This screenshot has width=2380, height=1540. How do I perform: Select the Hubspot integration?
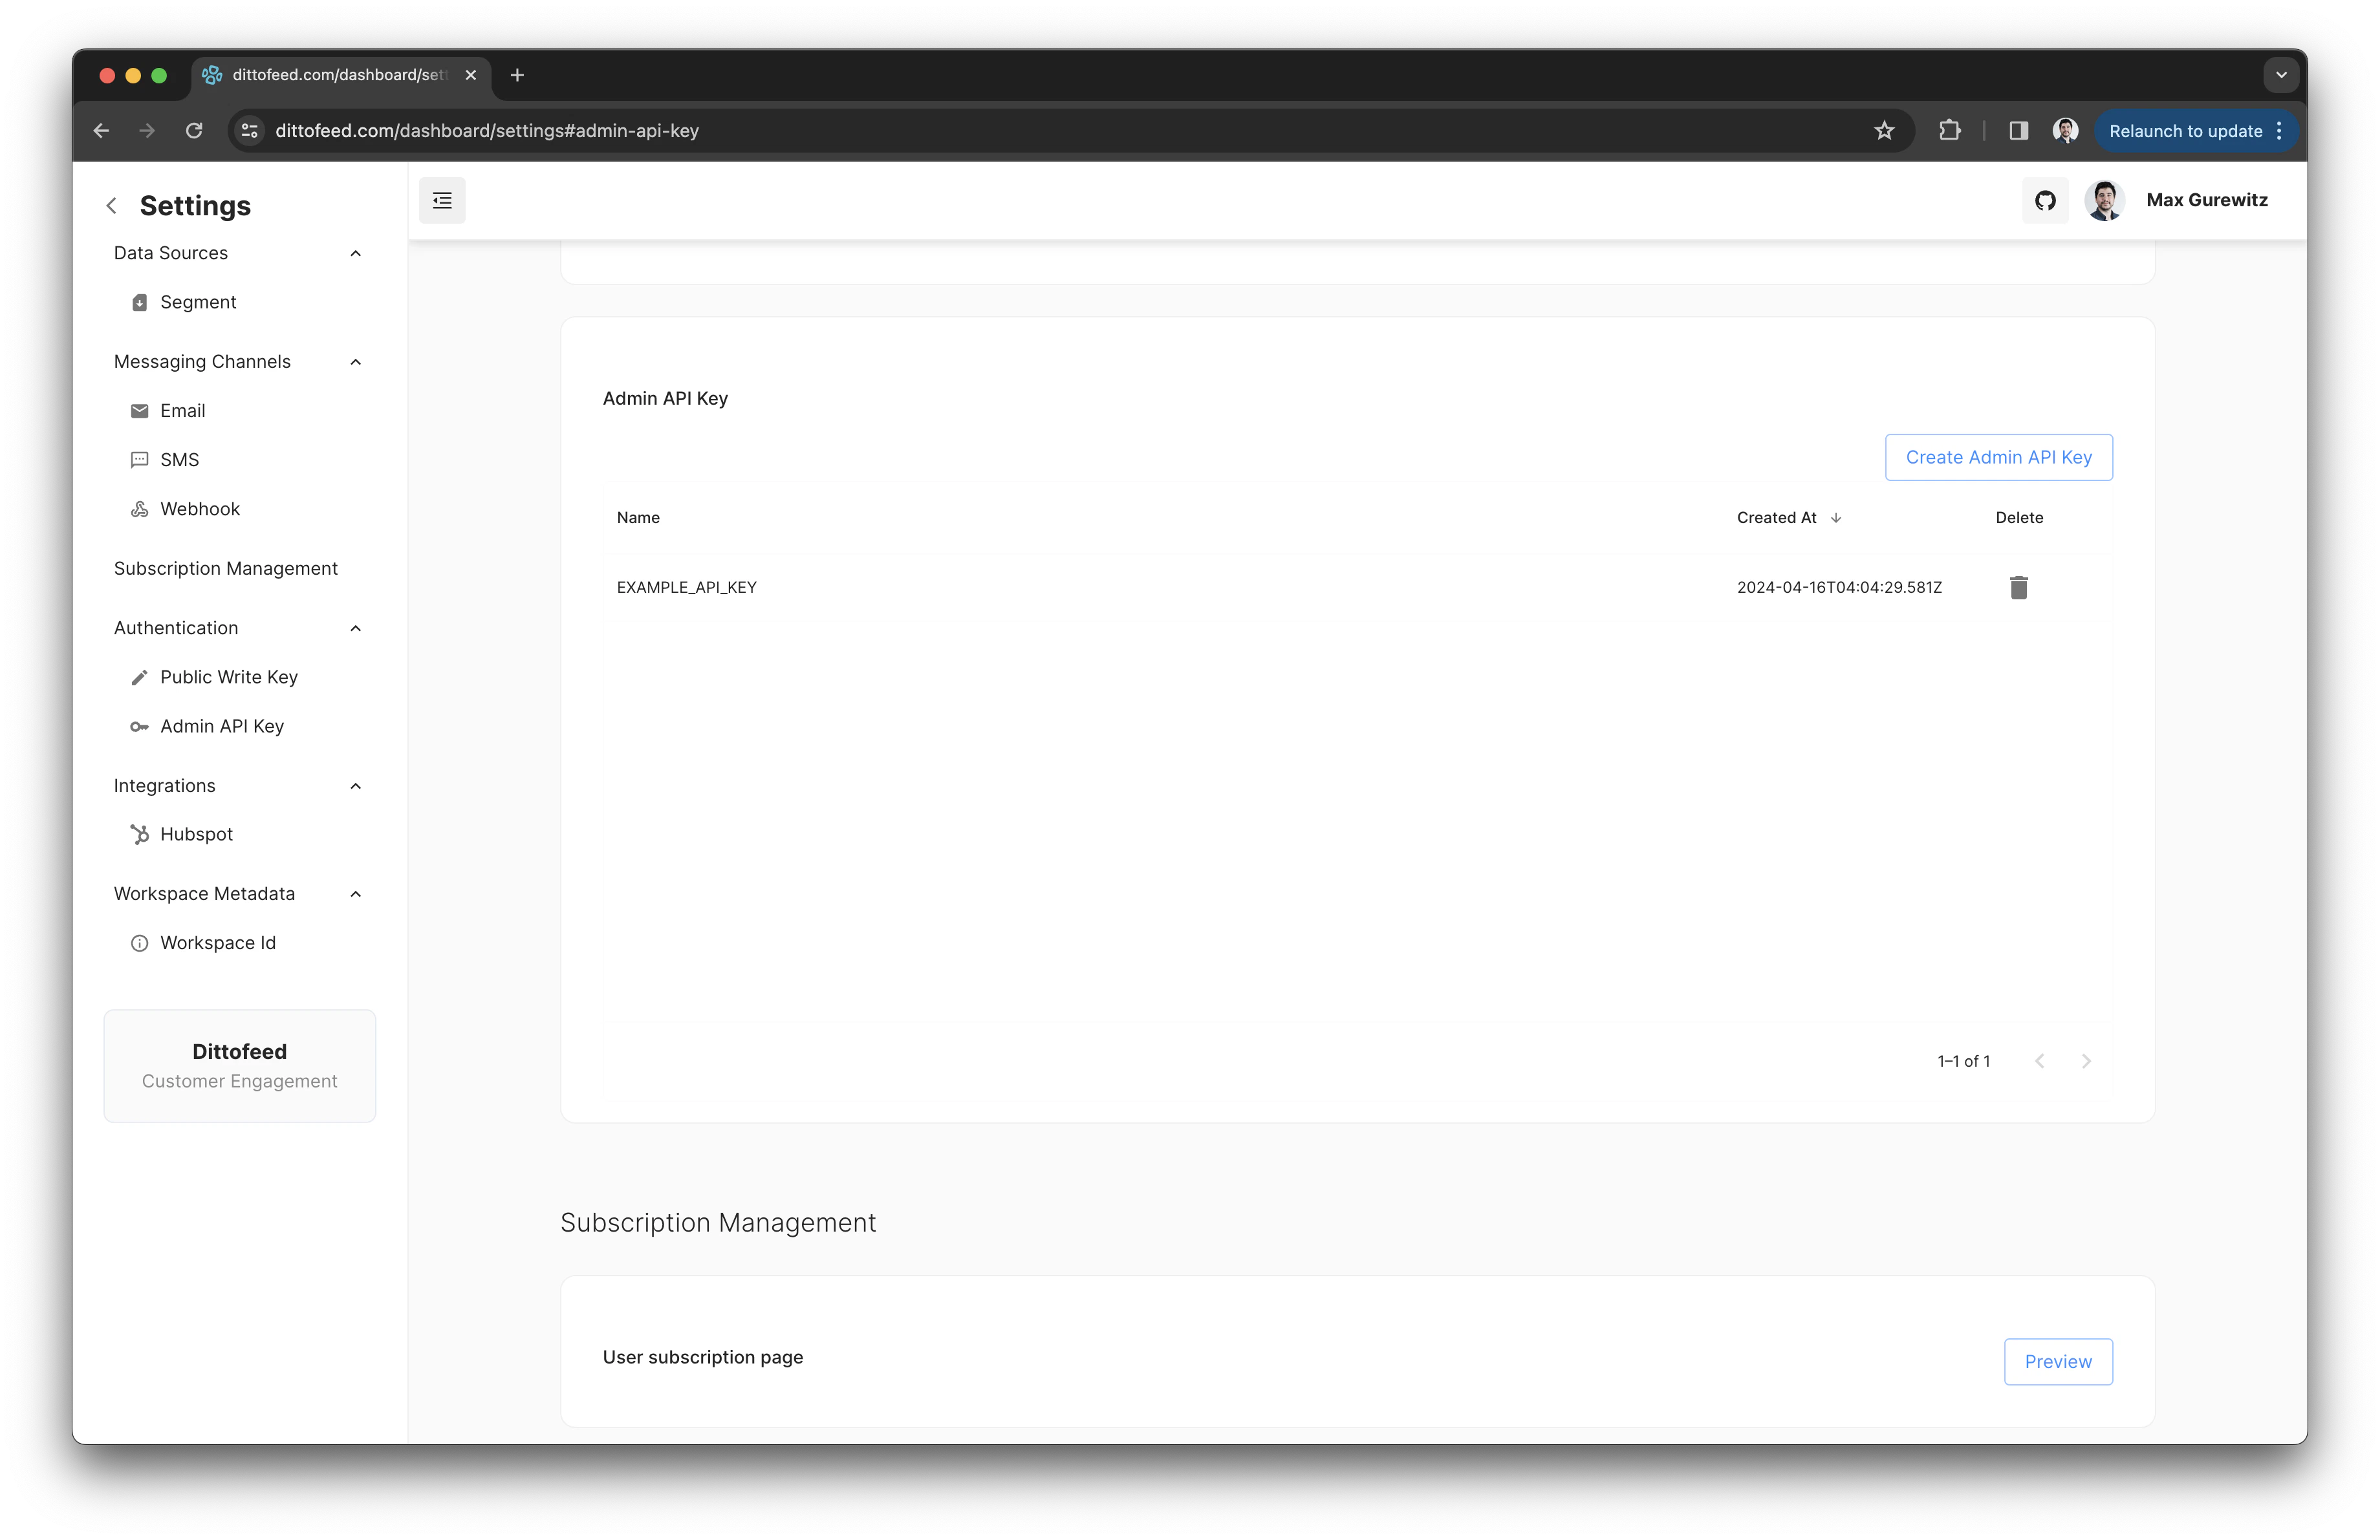(196, 833)
